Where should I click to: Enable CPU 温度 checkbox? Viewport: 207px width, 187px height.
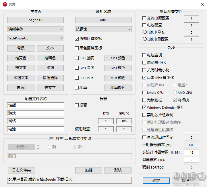[x=77, y=58]
